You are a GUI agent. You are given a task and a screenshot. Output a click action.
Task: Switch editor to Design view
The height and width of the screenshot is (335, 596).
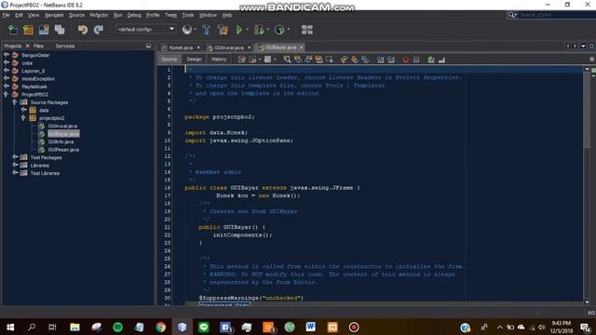point(194,60)
